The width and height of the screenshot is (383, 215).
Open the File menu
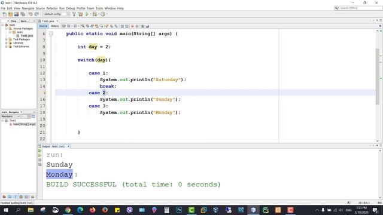coord(3,8)
